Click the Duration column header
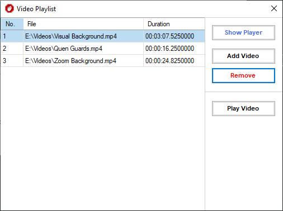This screenshot has width=283, height=211. click(x=174, y=24)
